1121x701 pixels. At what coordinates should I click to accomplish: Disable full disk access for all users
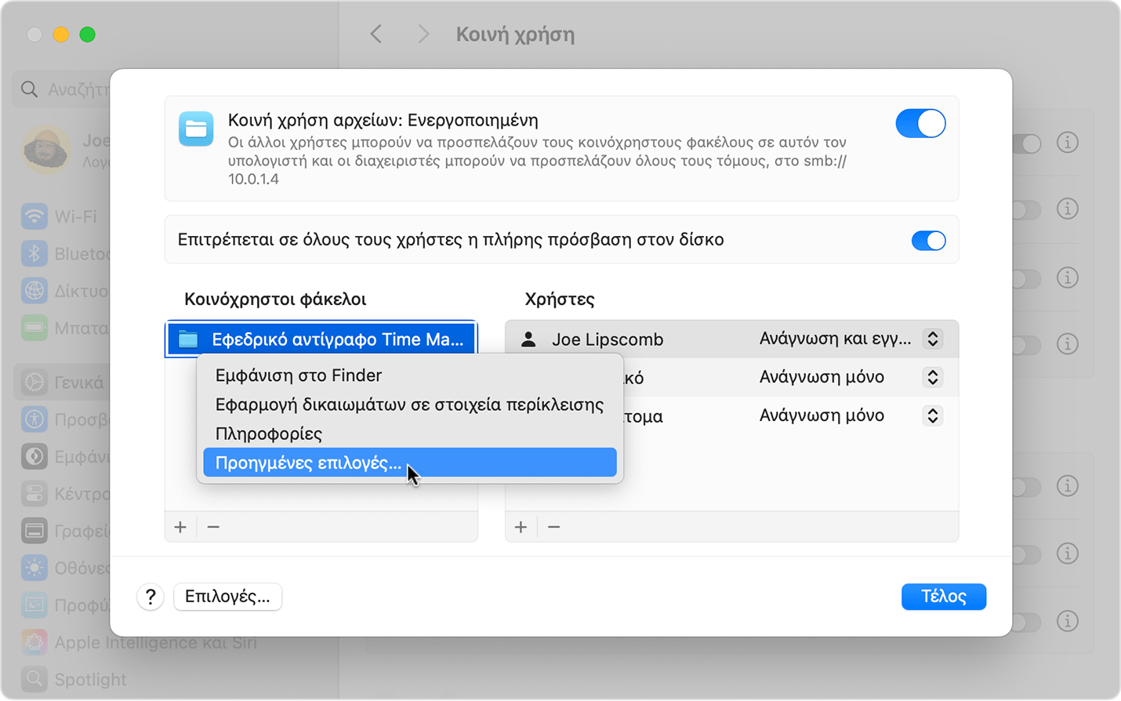(x=928, y=240)
